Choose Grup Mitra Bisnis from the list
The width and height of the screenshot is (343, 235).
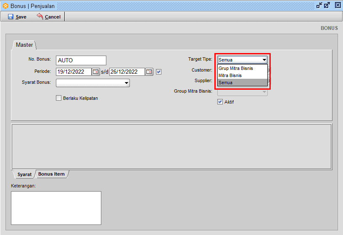click(236, 68)
